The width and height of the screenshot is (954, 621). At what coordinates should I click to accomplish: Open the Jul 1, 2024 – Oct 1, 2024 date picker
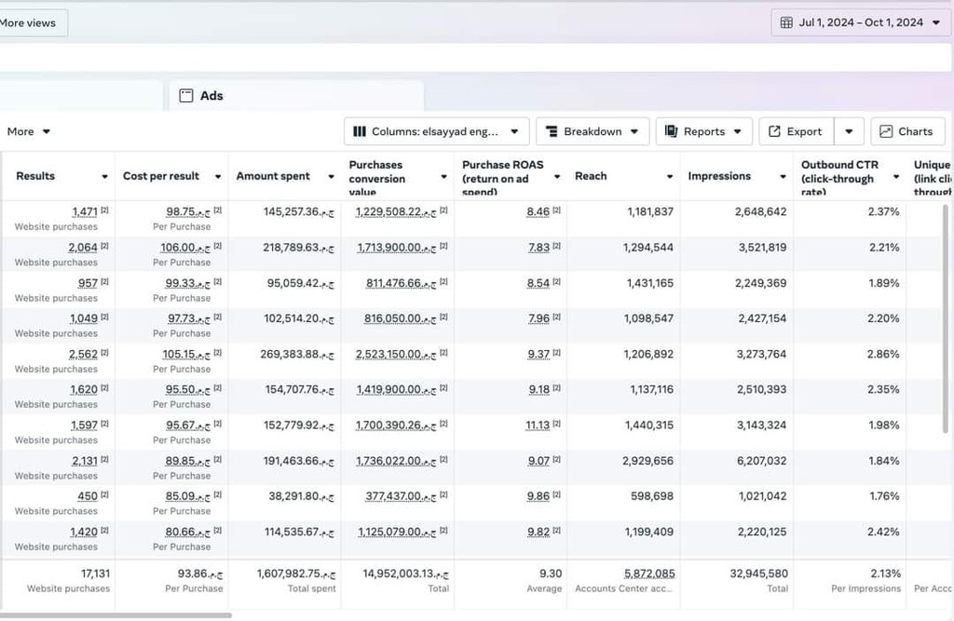click(860, 22)
